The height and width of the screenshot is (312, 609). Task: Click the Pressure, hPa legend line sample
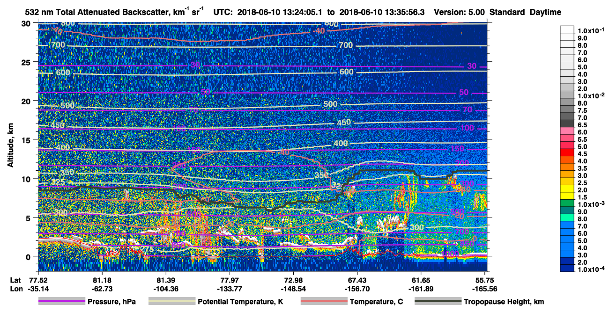pos(61,302)
